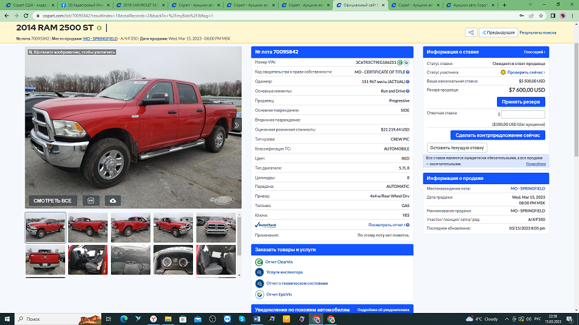Image resolution: width=579 pixels, height=325 pixels.
Task: Click thumbnail gallery scrollbar down arrow
Action: pyautogui.click(x=239, y=275)
